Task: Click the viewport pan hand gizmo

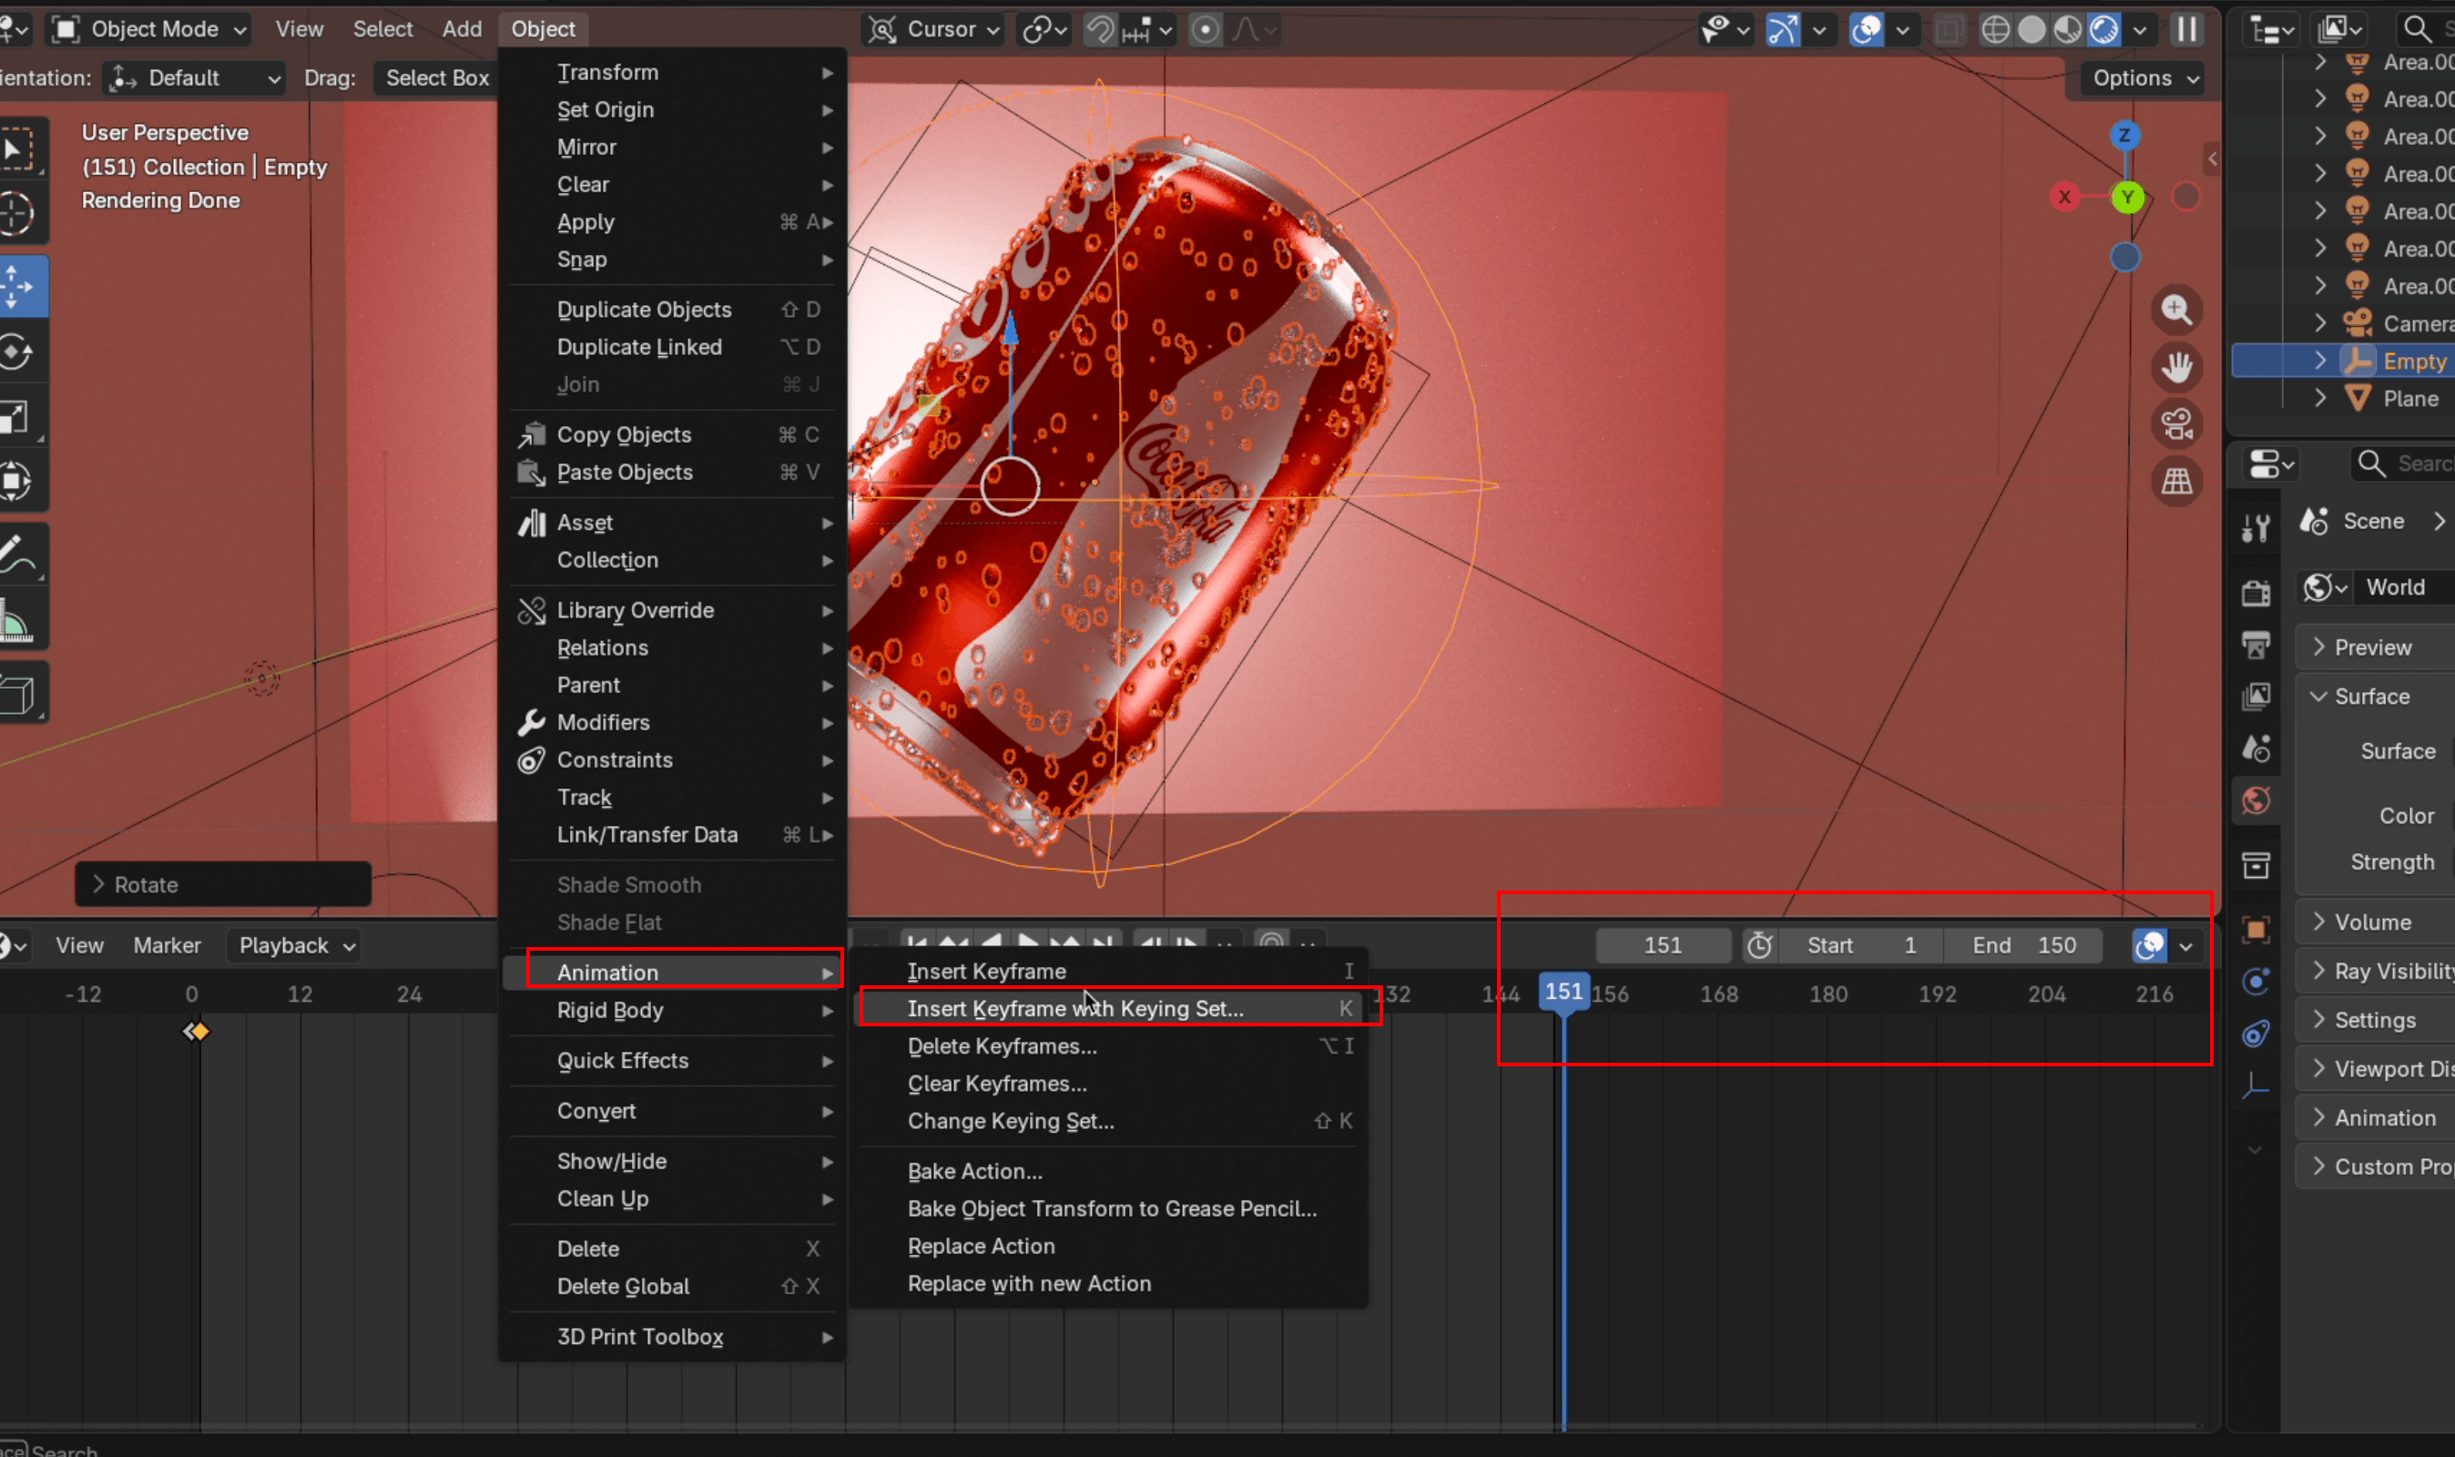Action: tap(2176, 367)
